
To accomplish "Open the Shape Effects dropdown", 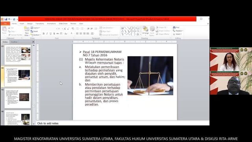I will (163, 34).
